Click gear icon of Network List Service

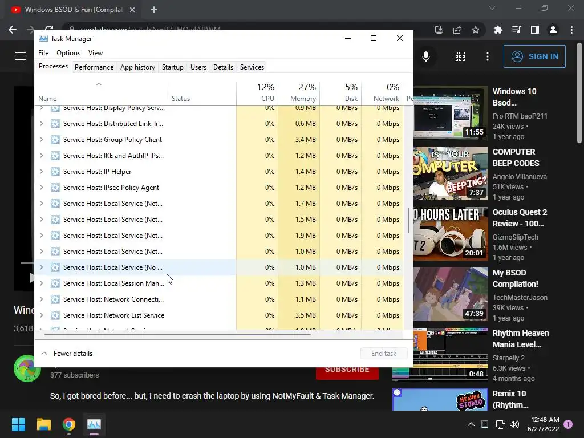pyautogui.click(x=55, y=315)
